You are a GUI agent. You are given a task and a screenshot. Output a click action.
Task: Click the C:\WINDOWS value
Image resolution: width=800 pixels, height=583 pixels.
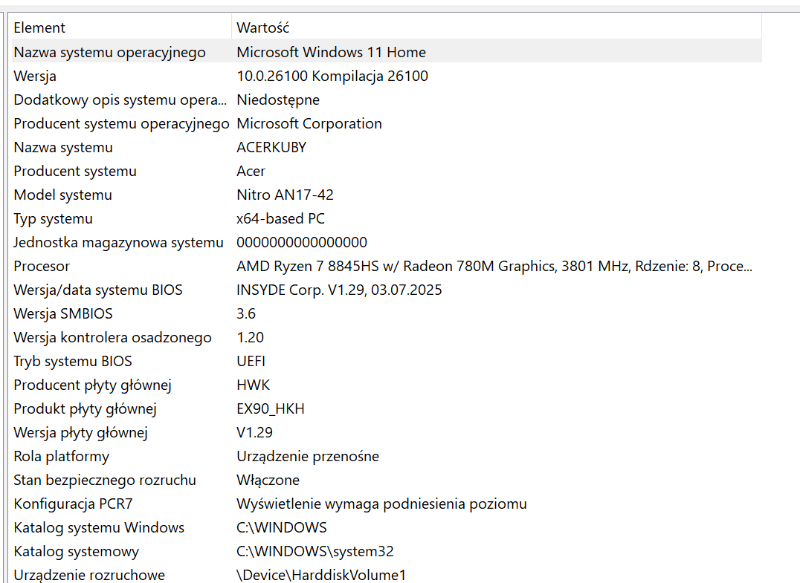point(282,528)
